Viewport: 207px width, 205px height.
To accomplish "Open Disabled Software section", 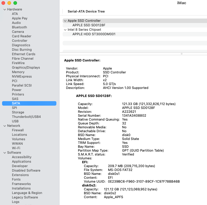I will (x=26, y=170).
